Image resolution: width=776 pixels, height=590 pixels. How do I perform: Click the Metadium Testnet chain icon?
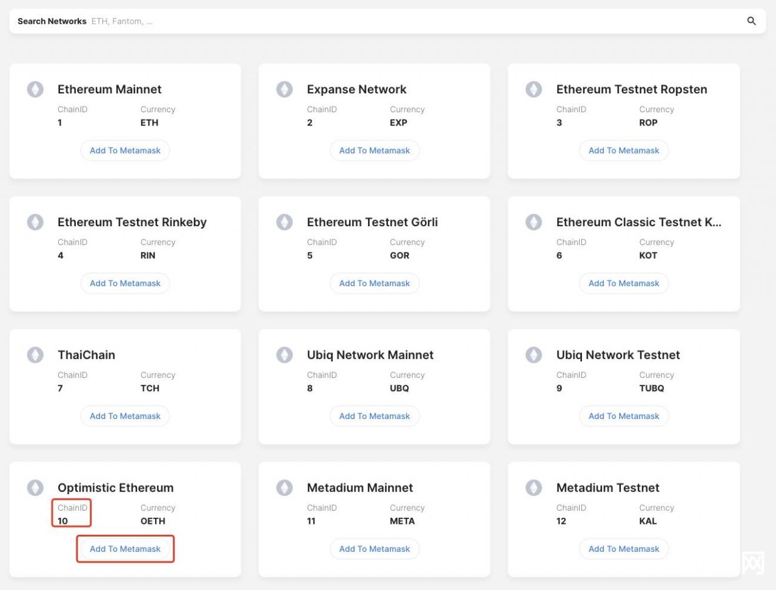[x=533, y=488]
